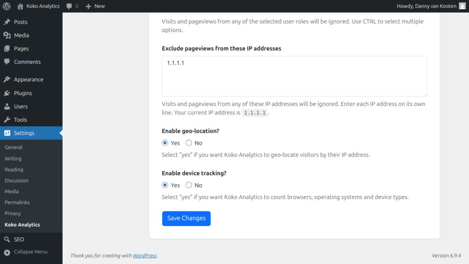
Task: Follow the WordPress footer link
Action: (x=145, y=256)
